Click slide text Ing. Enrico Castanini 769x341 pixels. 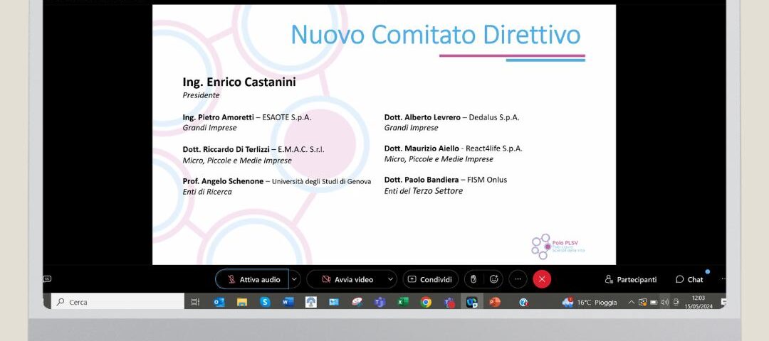(x=239, y=82)
